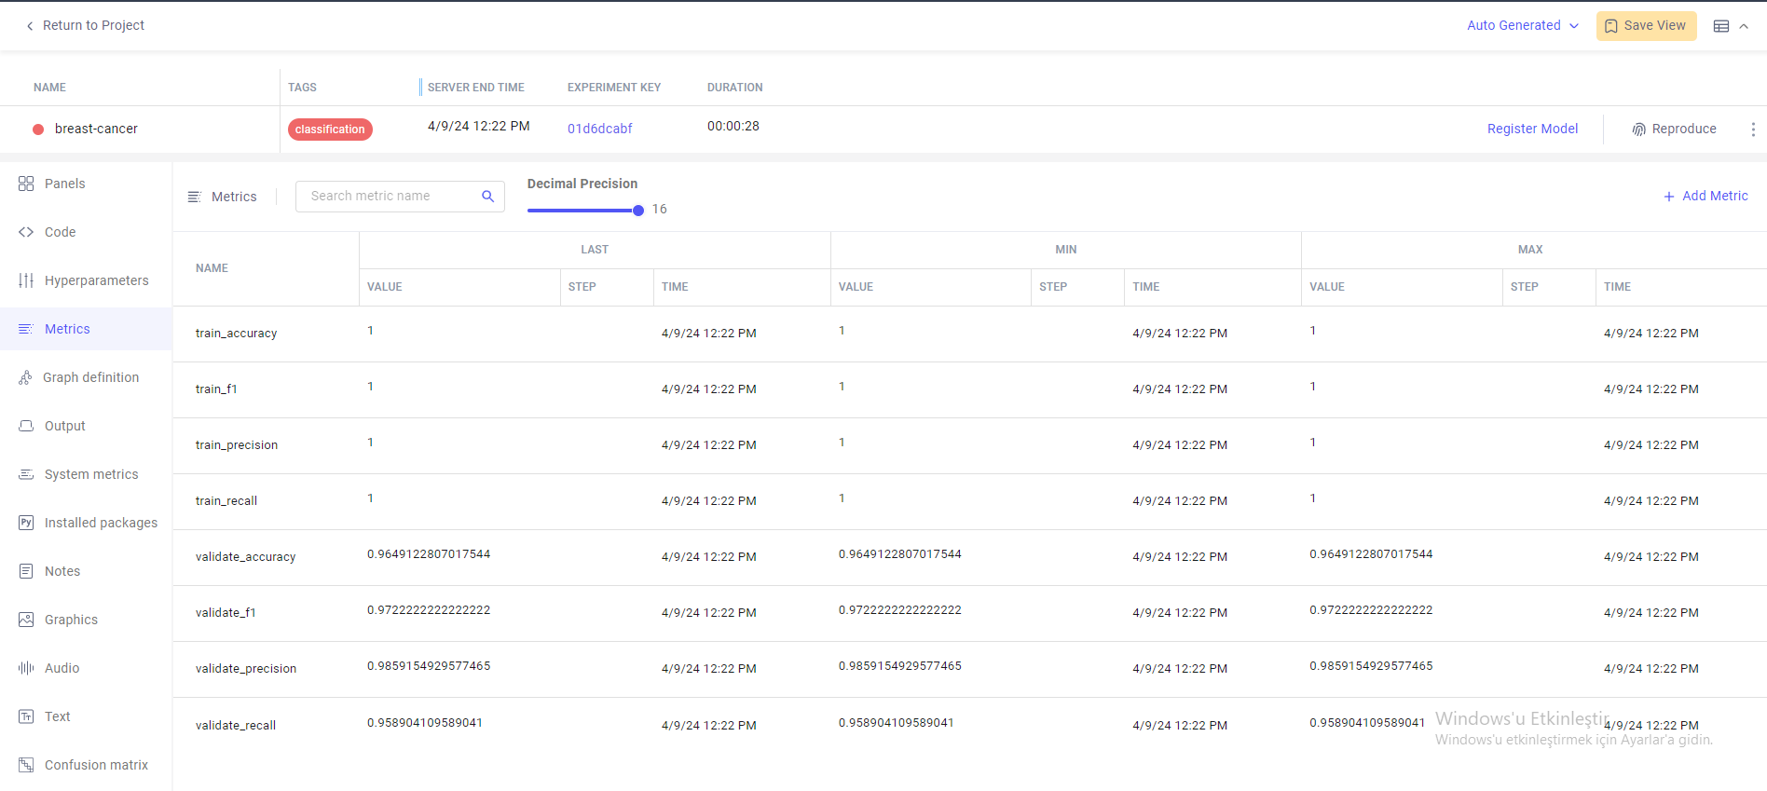Viewport: 1767px width, 791px height.
Task: Click the breast-cancer experiment name
Action: [96, 130]
